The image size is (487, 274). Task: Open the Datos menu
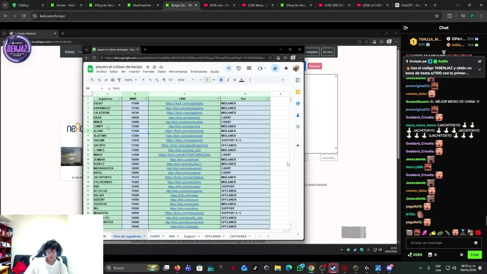click(162, 72)
